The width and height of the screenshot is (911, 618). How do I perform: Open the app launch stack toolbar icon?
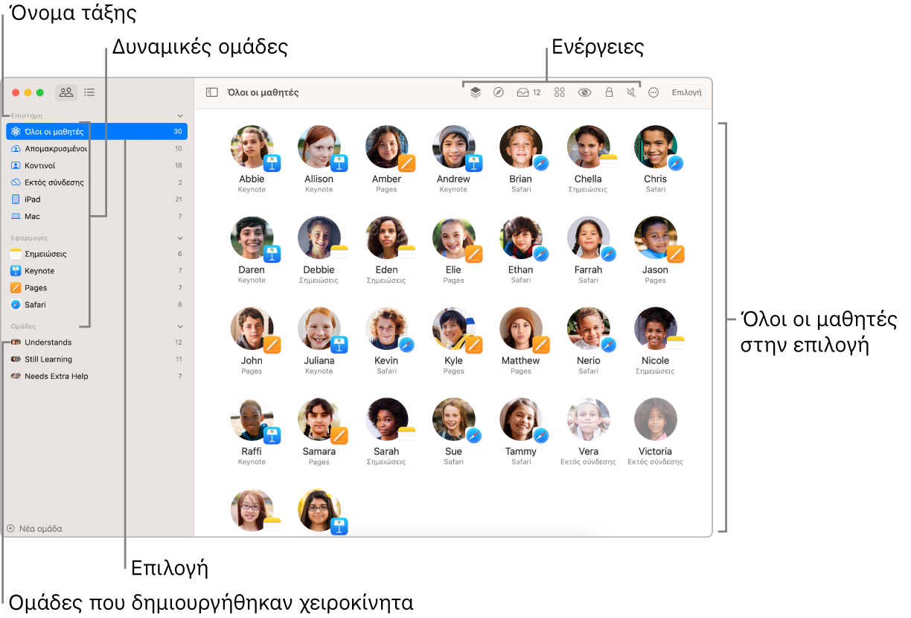[476, 92]
